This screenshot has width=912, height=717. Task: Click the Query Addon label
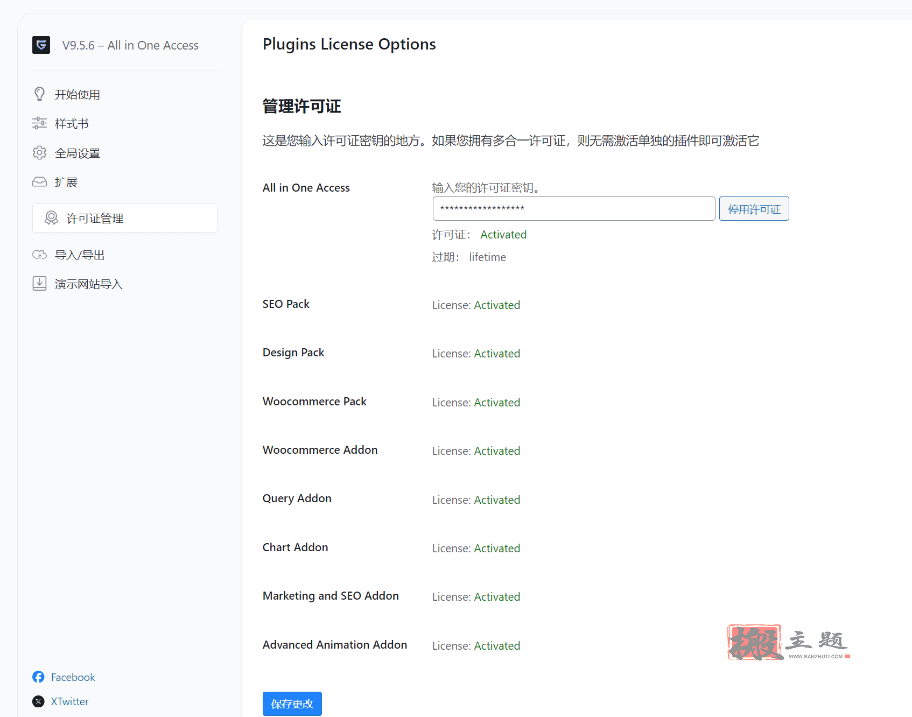pos(297,498)
